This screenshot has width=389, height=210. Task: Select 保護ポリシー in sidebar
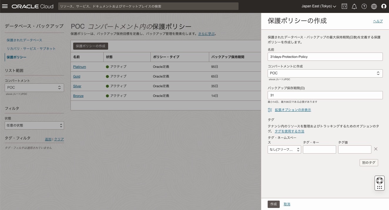[x=16, y=57]
